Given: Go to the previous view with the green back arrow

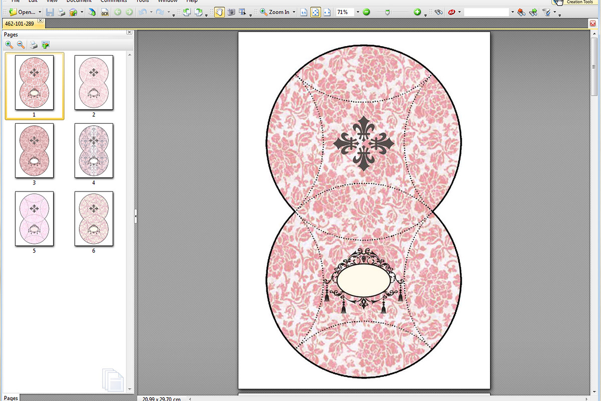Looking at the screenshot, I should pos(118,12).
